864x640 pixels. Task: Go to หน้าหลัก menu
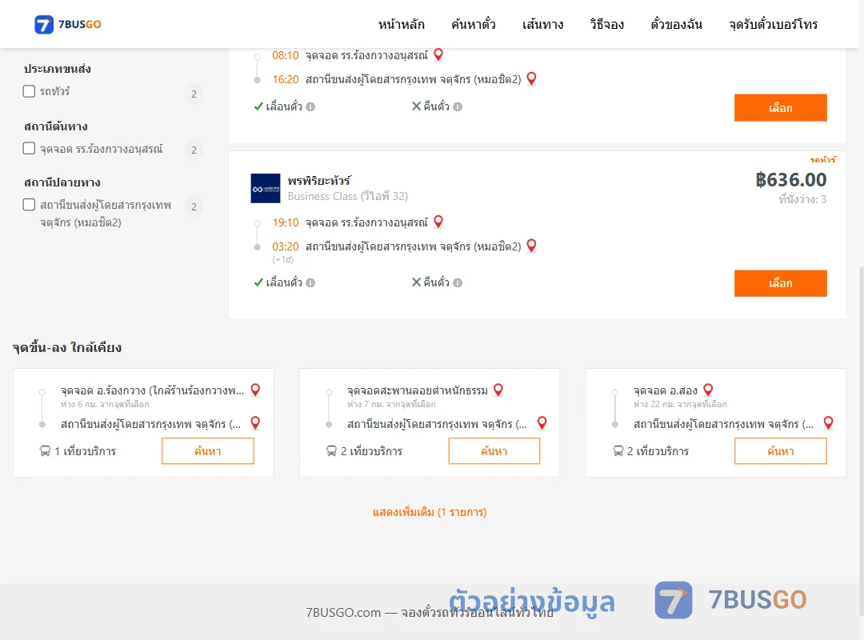[401, 24]
